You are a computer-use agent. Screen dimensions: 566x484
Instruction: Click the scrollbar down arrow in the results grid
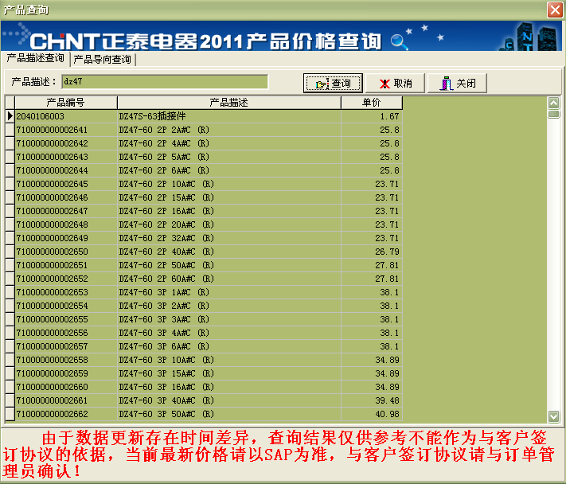554,416
